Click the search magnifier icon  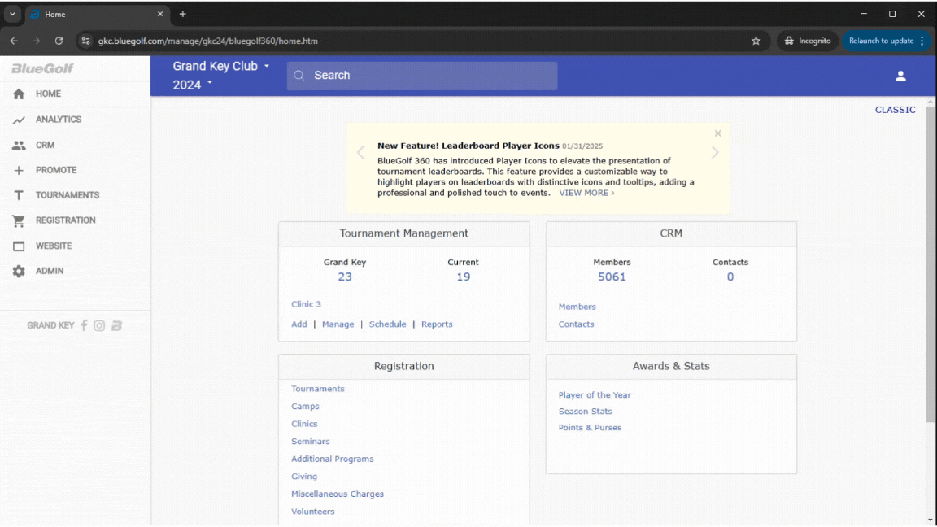point(299,76)
